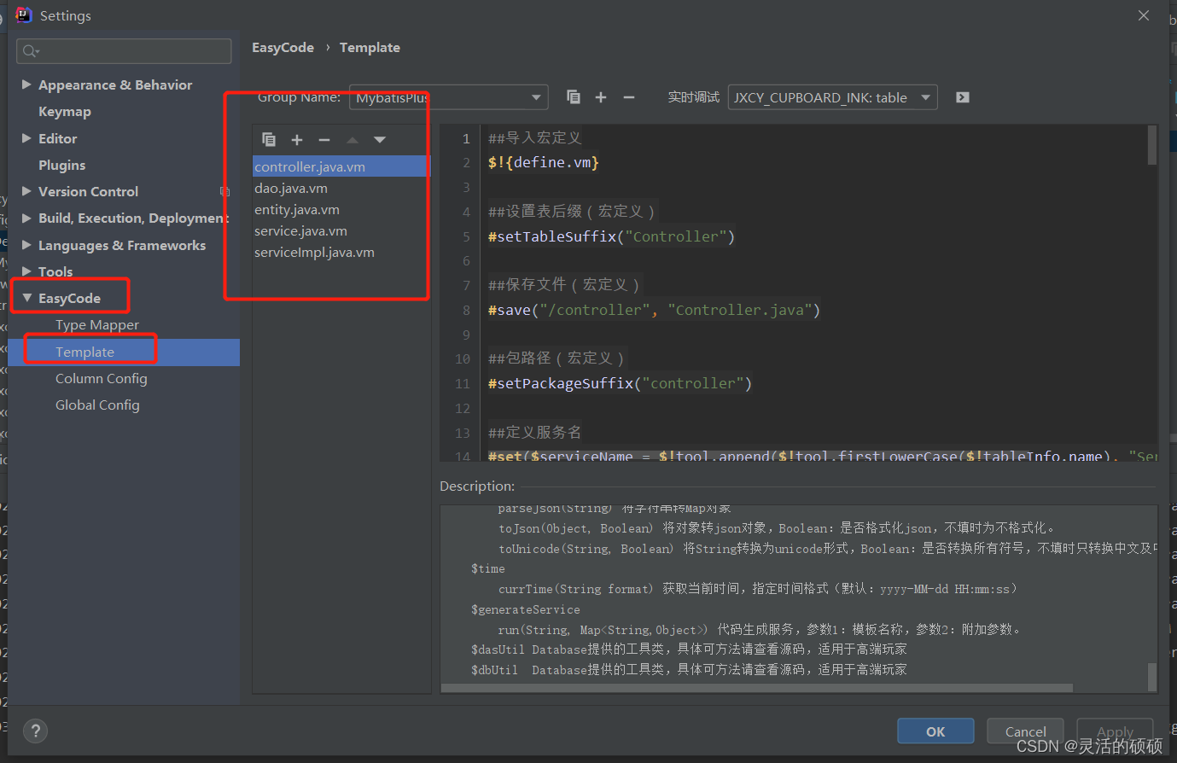
Task: Click the move up arrow above template list
Action: point(352,139)
